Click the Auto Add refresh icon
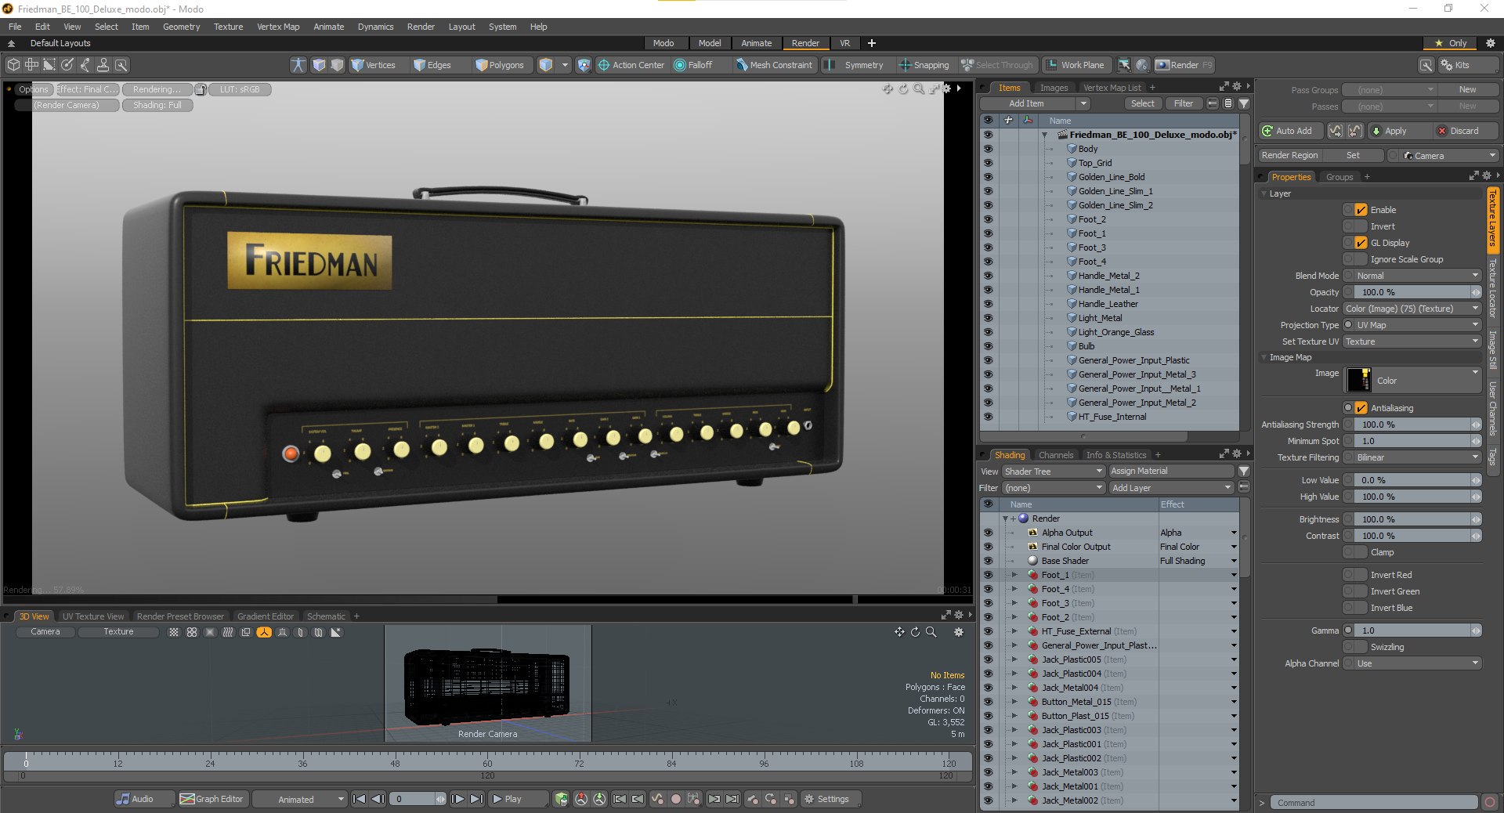 [x=1267, y=131]
